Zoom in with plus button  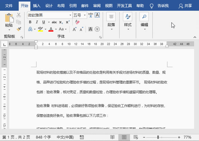coord(179,137)
